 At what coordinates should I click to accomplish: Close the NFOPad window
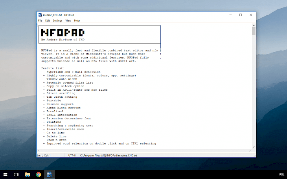tap(251, 15)
